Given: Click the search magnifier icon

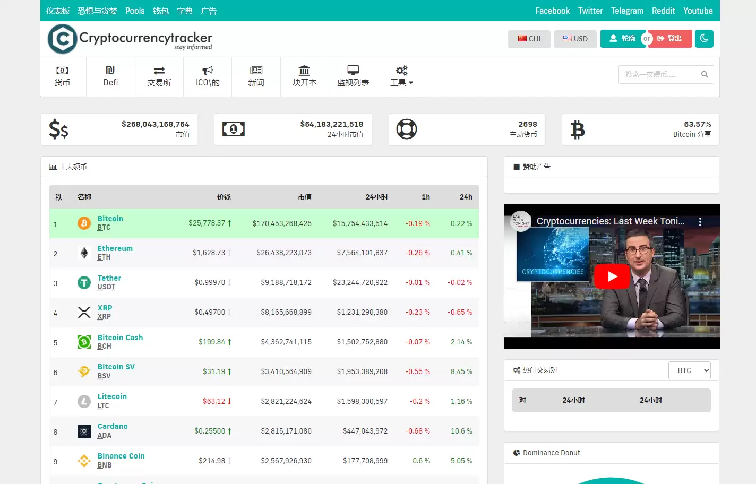Looking at the screenshot, I should click(705, 74).
